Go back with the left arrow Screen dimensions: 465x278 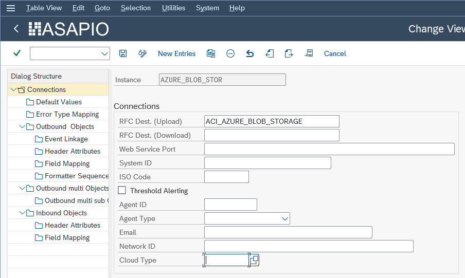[16, 29]
